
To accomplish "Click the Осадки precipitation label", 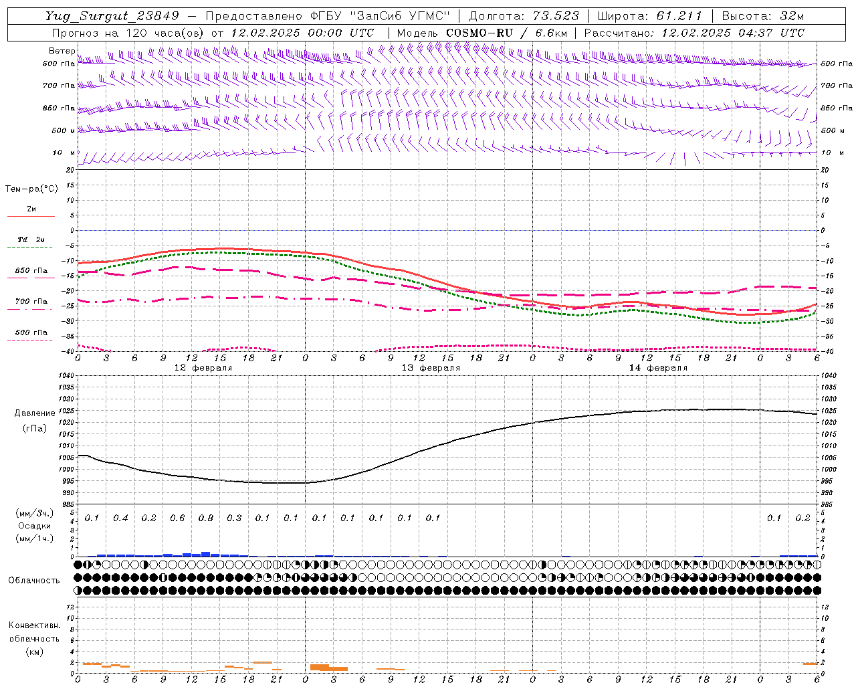I will pos(34,526).
